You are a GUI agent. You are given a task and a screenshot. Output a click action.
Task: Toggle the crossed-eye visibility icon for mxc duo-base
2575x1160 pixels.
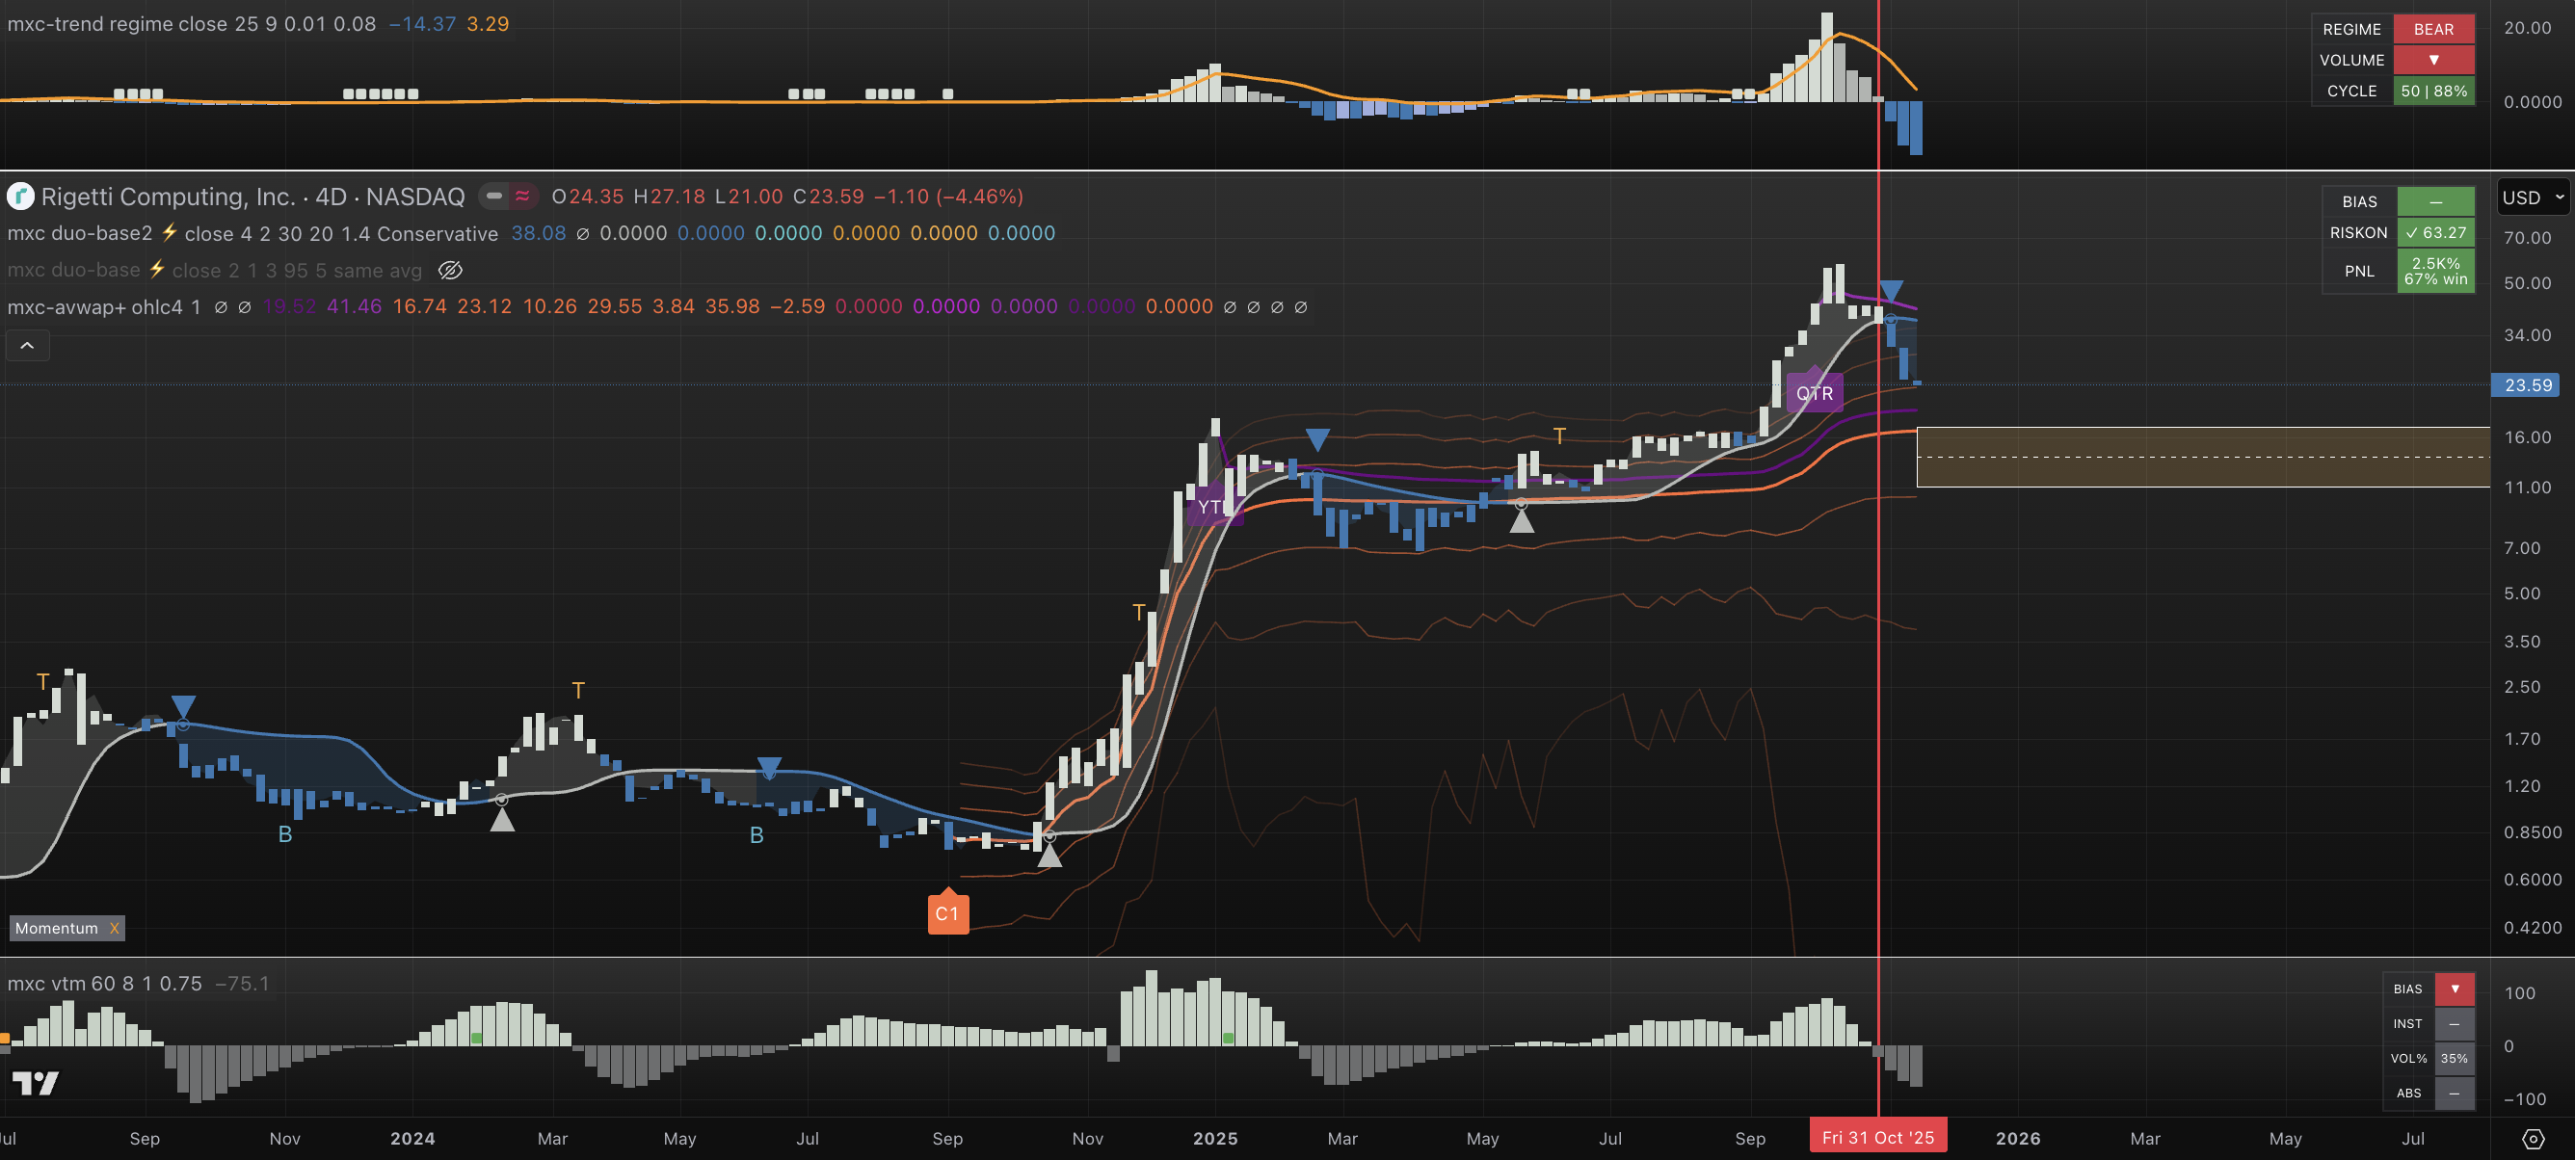pyautogui.click(x=451, y=271)
